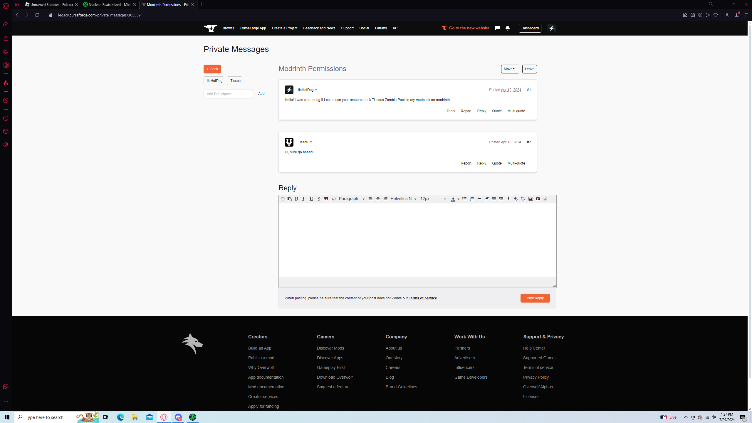Open the Terms of Service link
The width and height of the screenshot is (752, 423).
(x=423, y=298)
